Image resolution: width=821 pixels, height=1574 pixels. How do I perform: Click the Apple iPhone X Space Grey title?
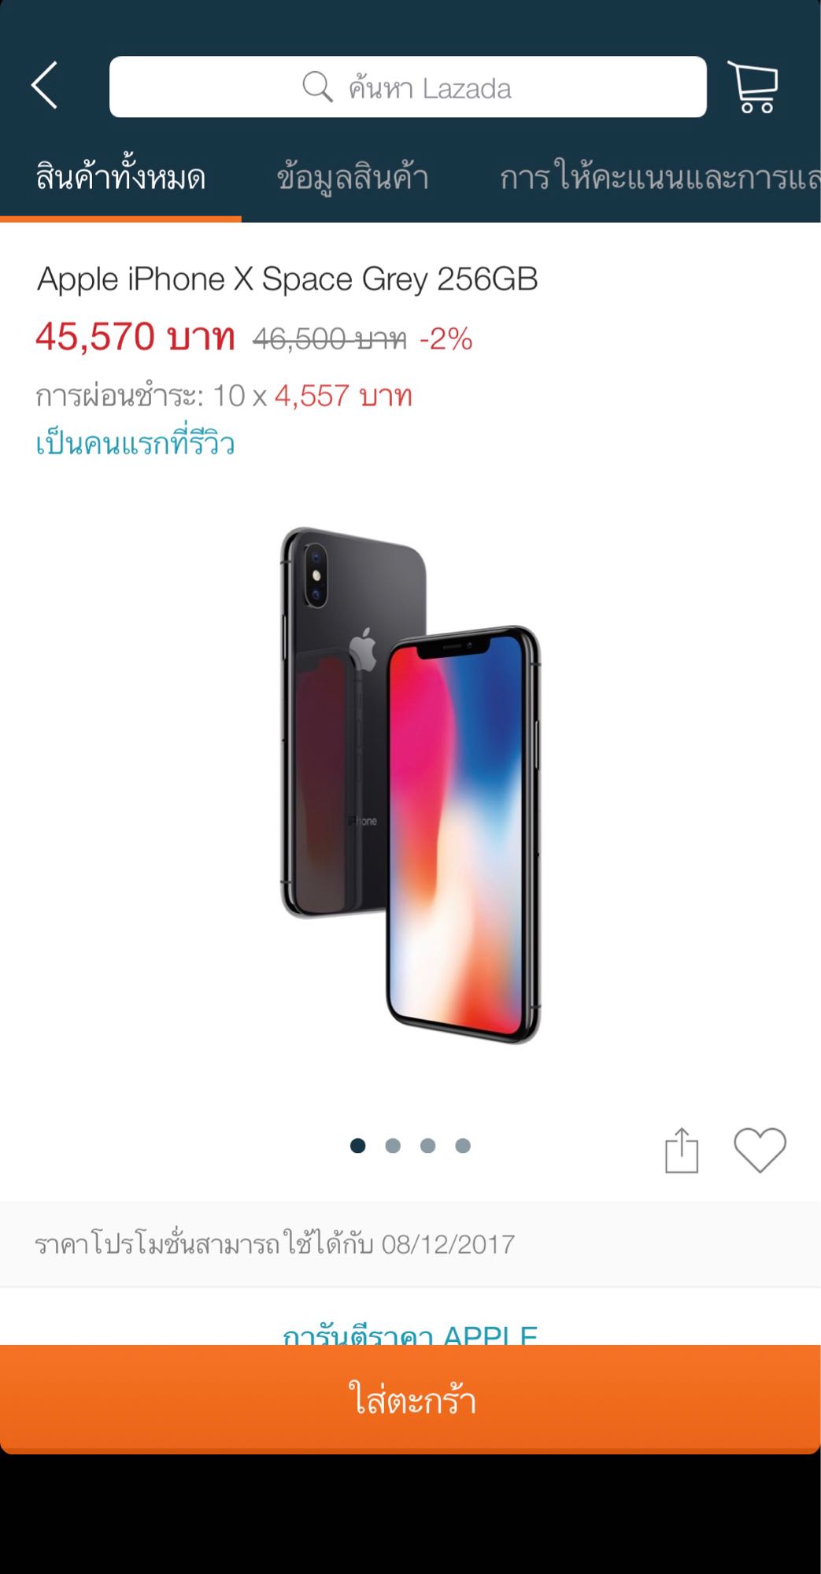[x=287, y=279]
